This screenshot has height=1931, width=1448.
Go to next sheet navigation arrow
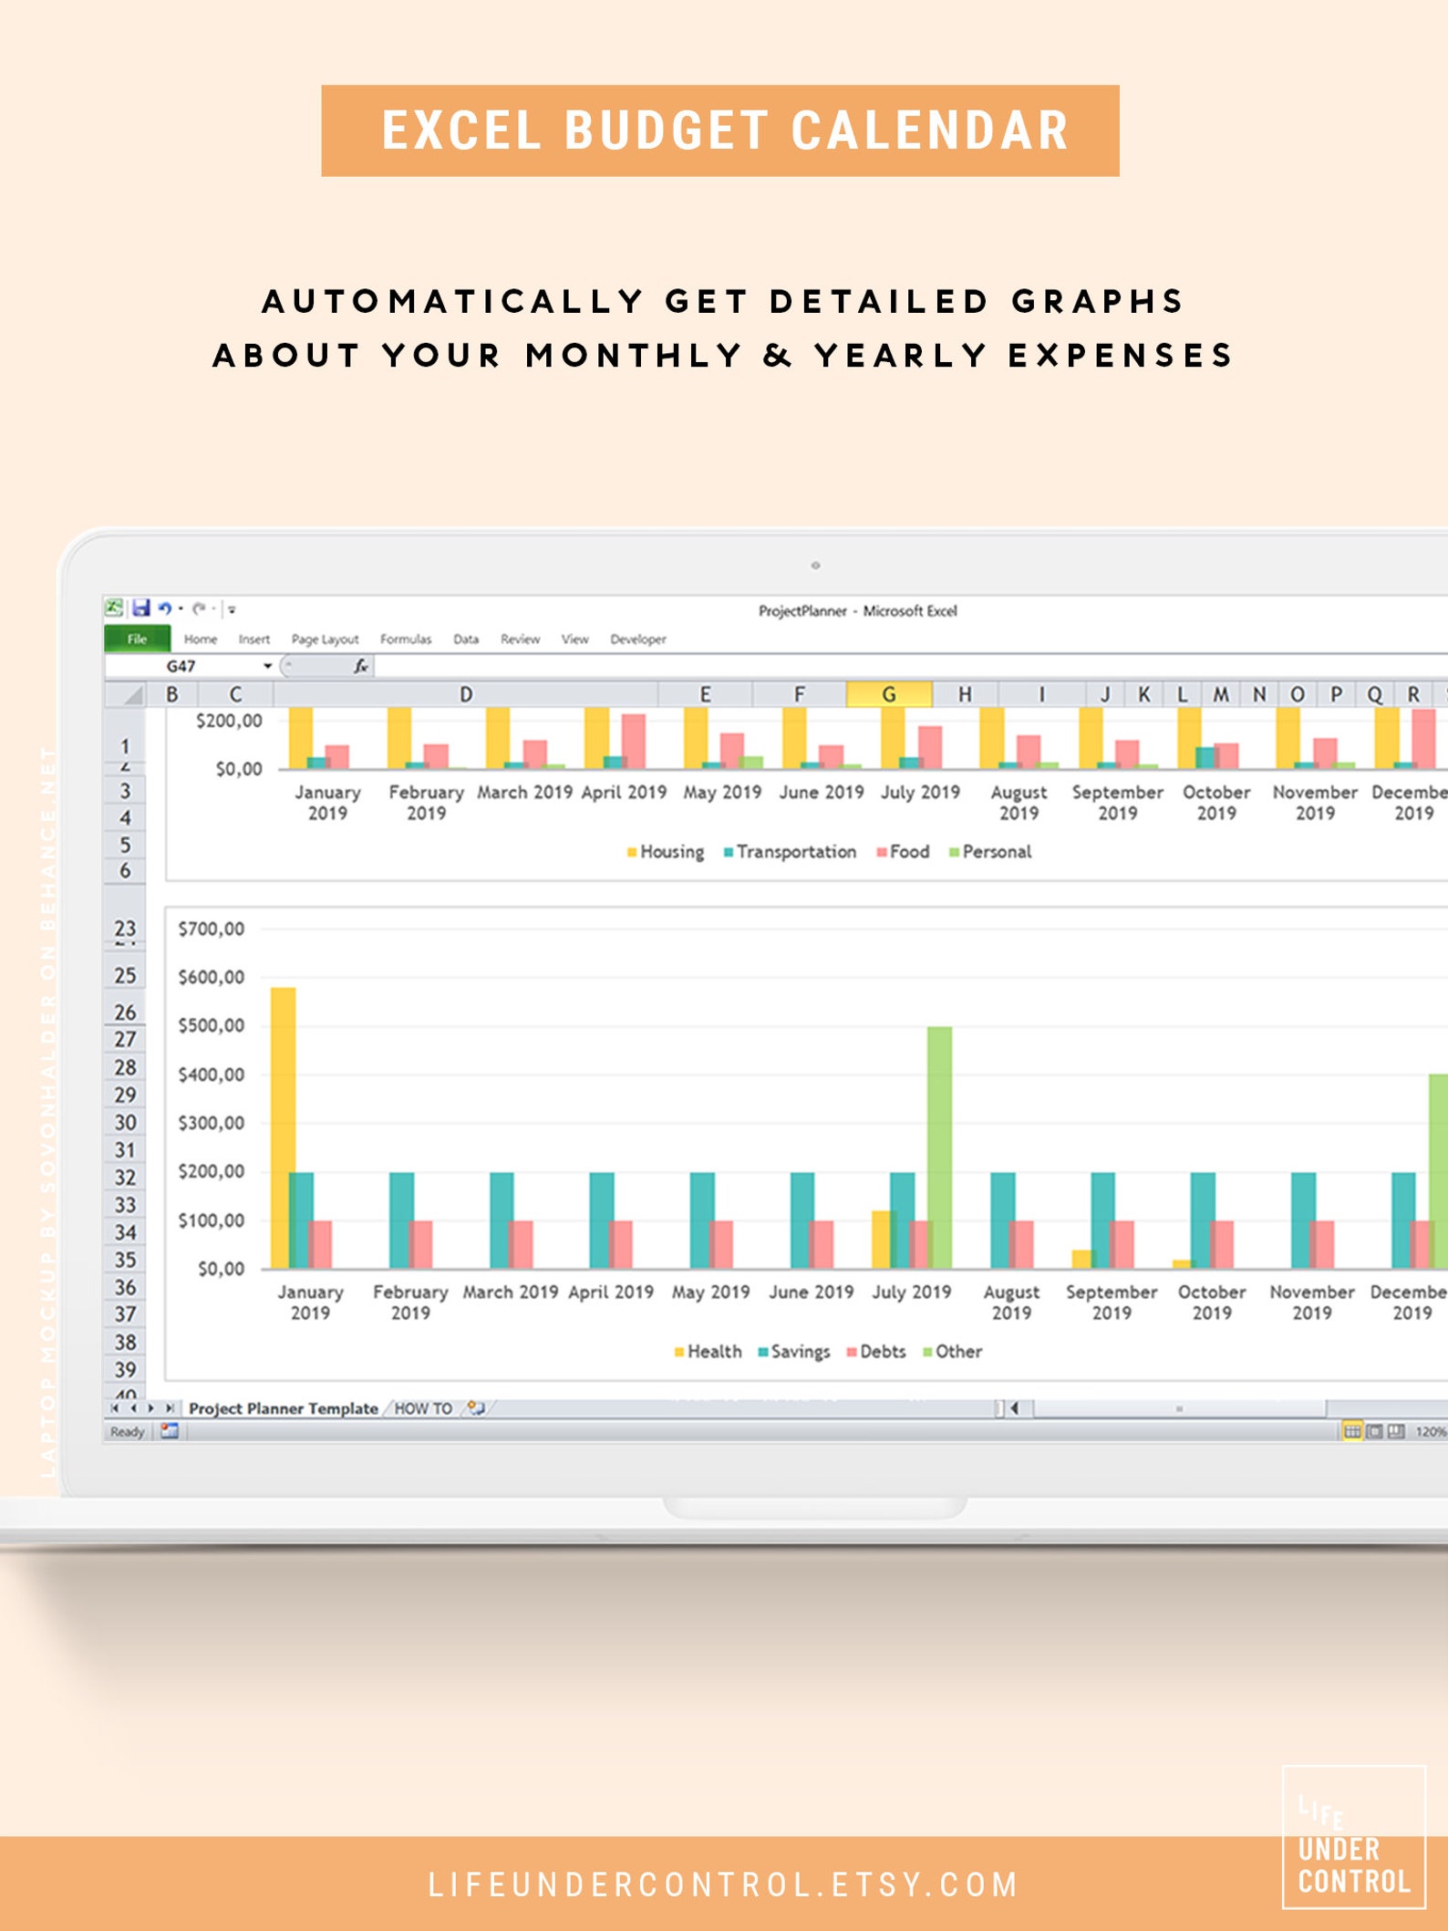click(151, 1408)
